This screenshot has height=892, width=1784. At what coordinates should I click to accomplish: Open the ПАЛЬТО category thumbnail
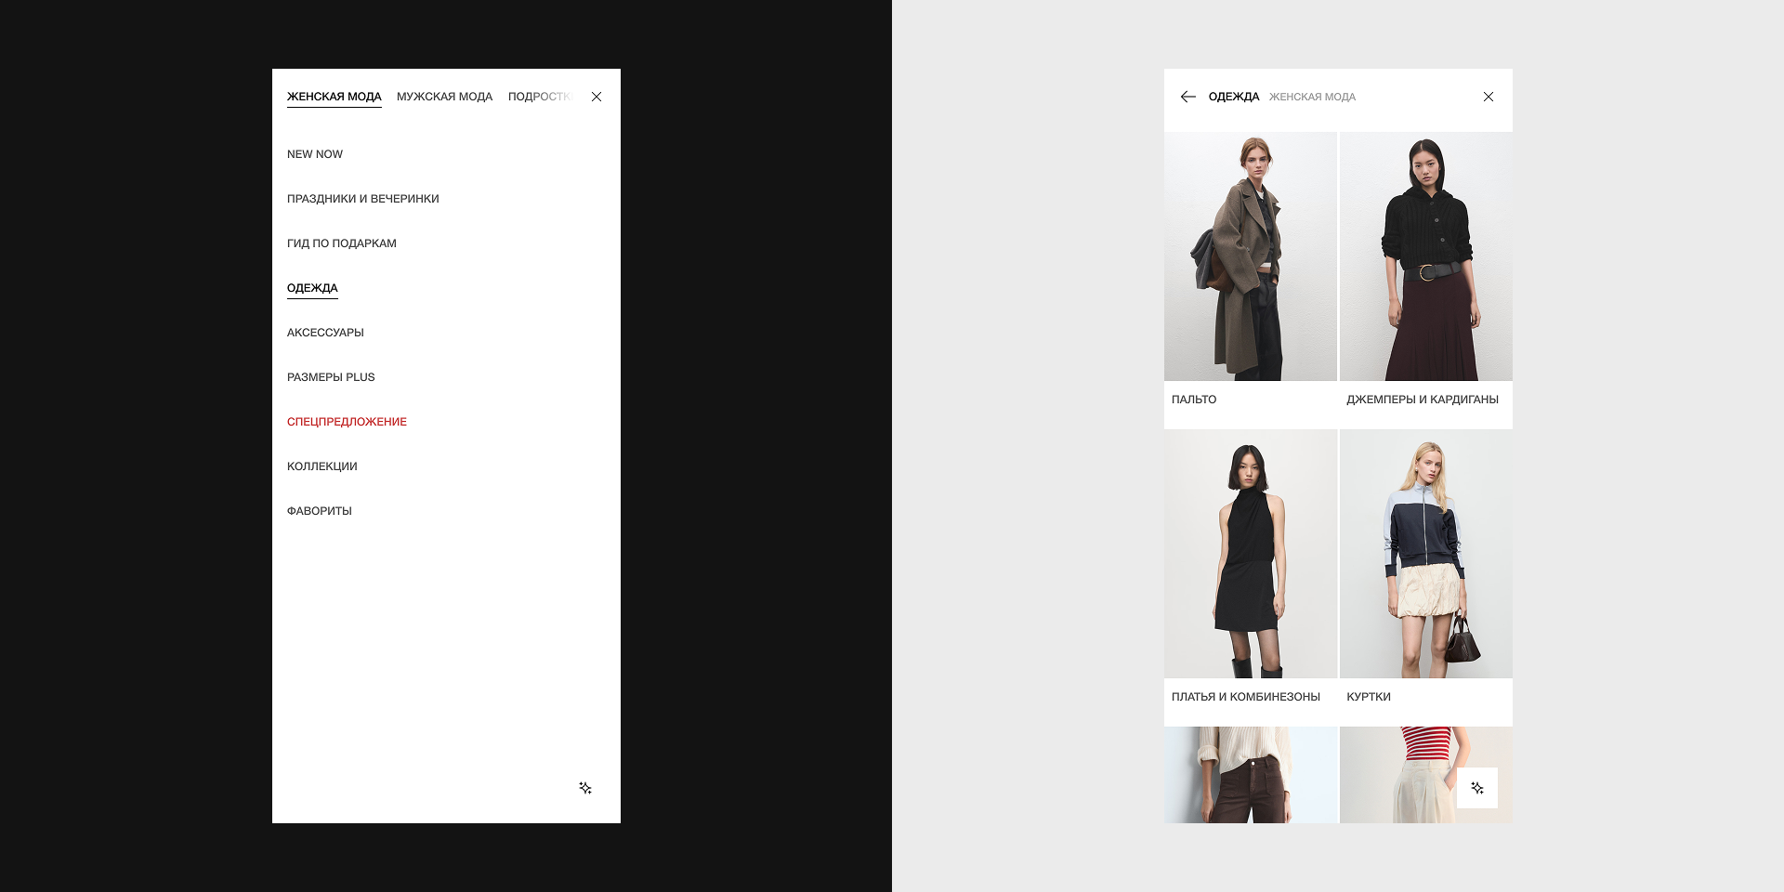[x=1250, y=256]
